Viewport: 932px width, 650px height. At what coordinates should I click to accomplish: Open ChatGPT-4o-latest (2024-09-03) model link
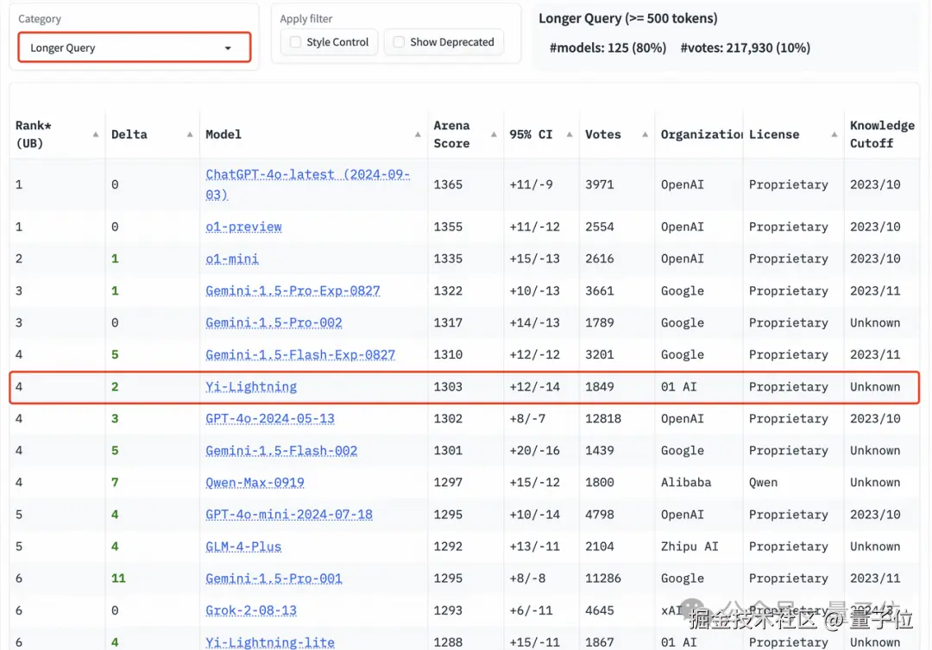tap(308, 184)
